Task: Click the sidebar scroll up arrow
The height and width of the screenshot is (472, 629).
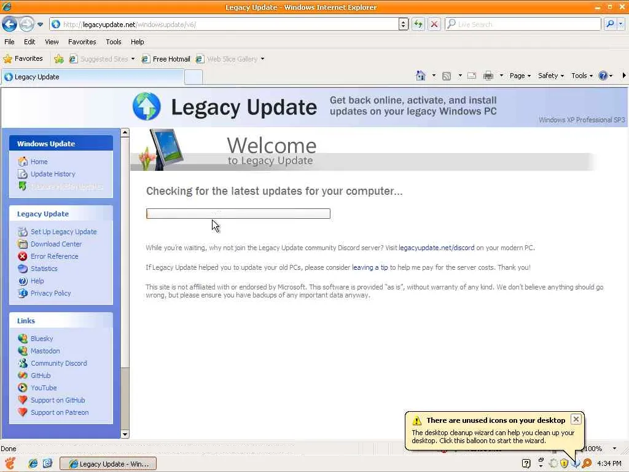Action: 125,133
